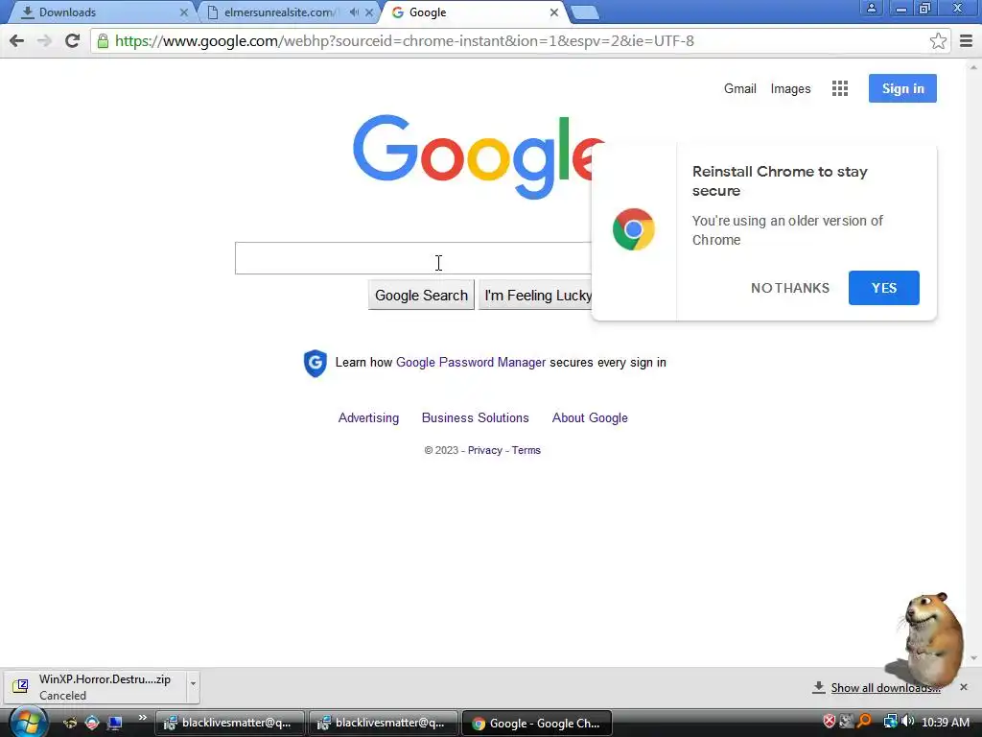Click the computer monitor quick launch icon
This screenshot has height=737, width=982.
click(x=115, y=723)
